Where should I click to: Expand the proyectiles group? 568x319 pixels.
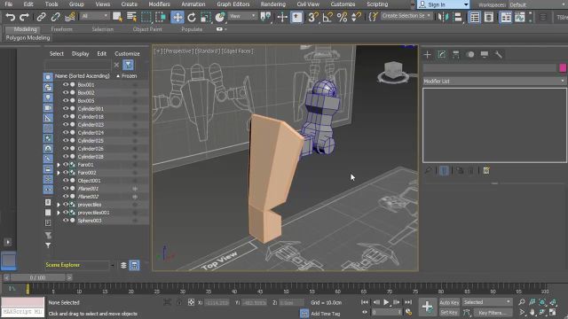click(x=59, y=205)
